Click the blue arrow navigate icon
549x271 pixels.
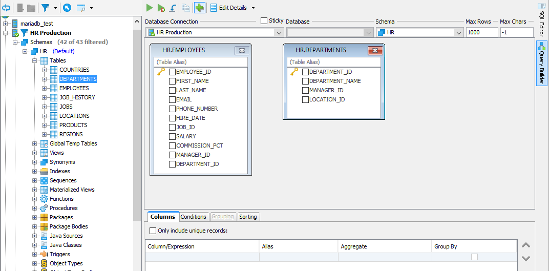click(67, 8)
